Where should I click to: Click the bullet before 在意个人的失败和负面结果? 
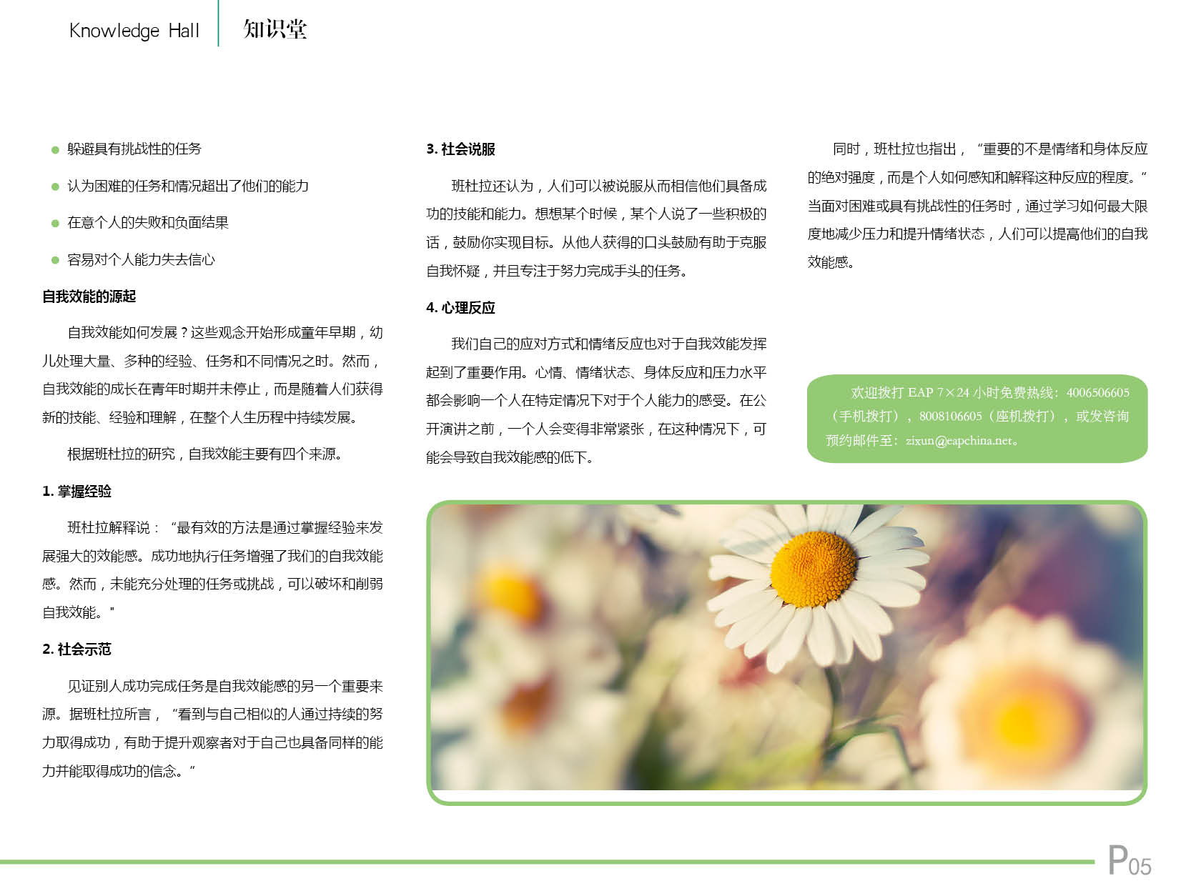pos(55,224)
